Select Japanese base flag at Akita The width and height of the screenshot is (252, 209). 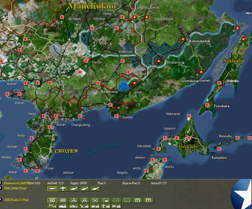pyautogui.click(x=146, y=171)
